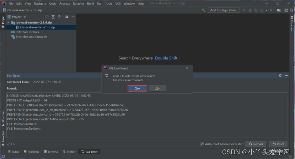Click the Add Configuration button

click(x=224, y=10)
